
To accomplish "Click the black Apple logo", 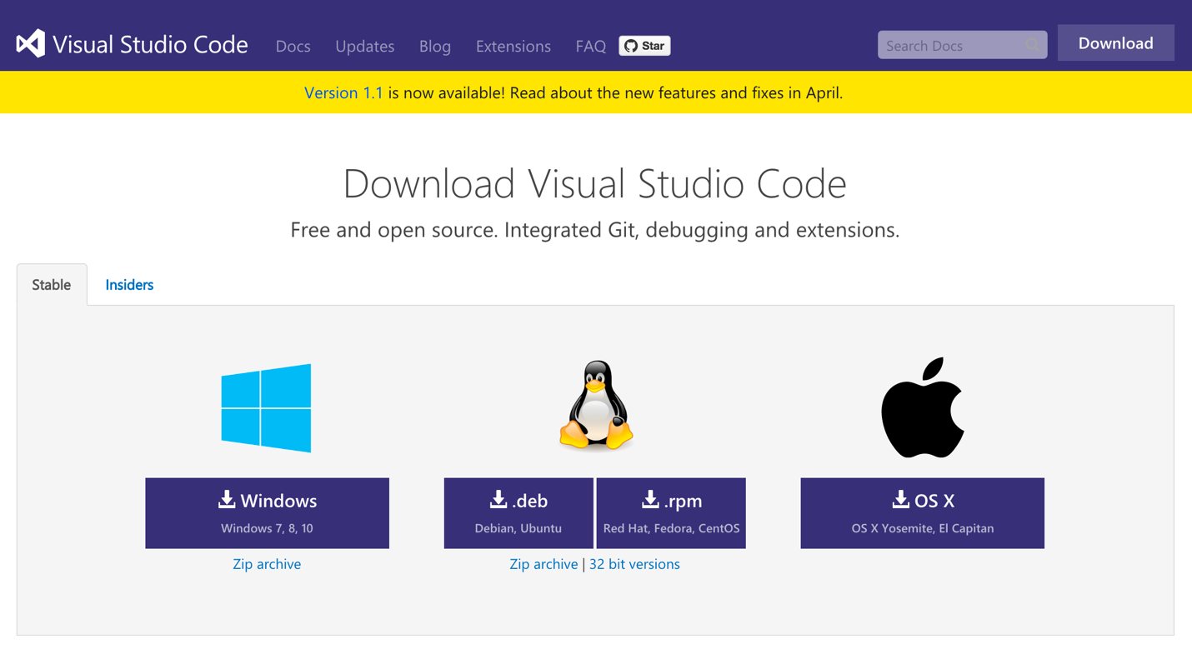I will 922,408.
